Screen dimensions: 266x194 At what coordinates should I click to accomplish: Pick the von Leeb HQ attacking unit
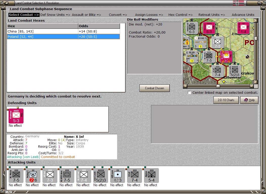(x=101, y=175)
